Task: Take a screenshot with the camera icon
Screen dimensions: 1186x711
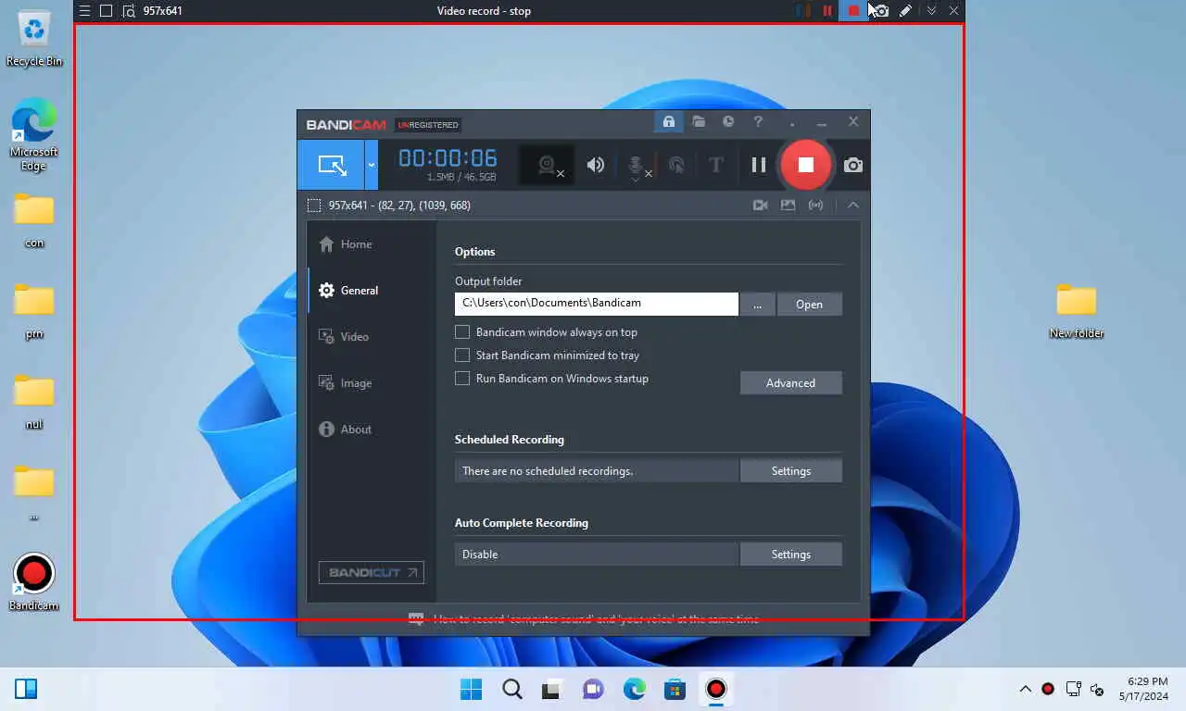Action: tap(853, 165)
